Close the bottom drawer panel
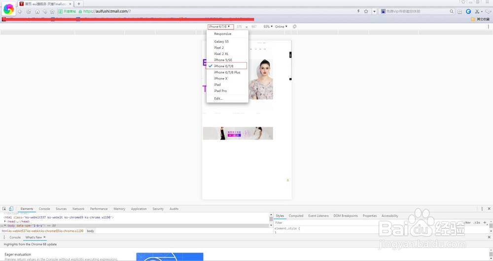Viewport: 493px width, 261px height. pos(489,237)
